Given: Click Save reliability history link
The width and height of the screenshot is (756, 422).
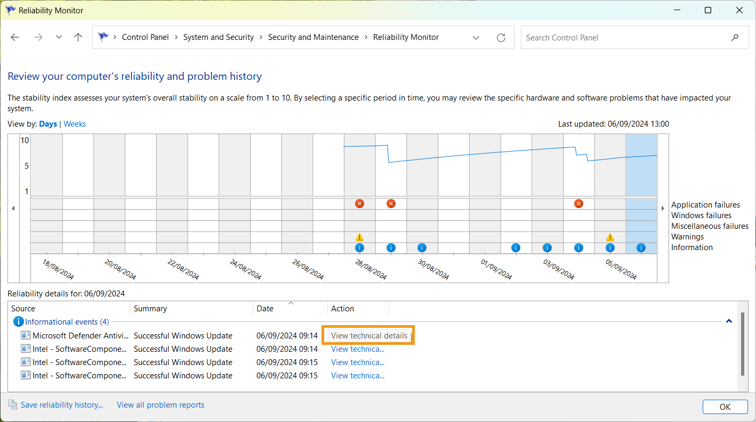Looking at the screenshot, I should [x=61, y=405].
